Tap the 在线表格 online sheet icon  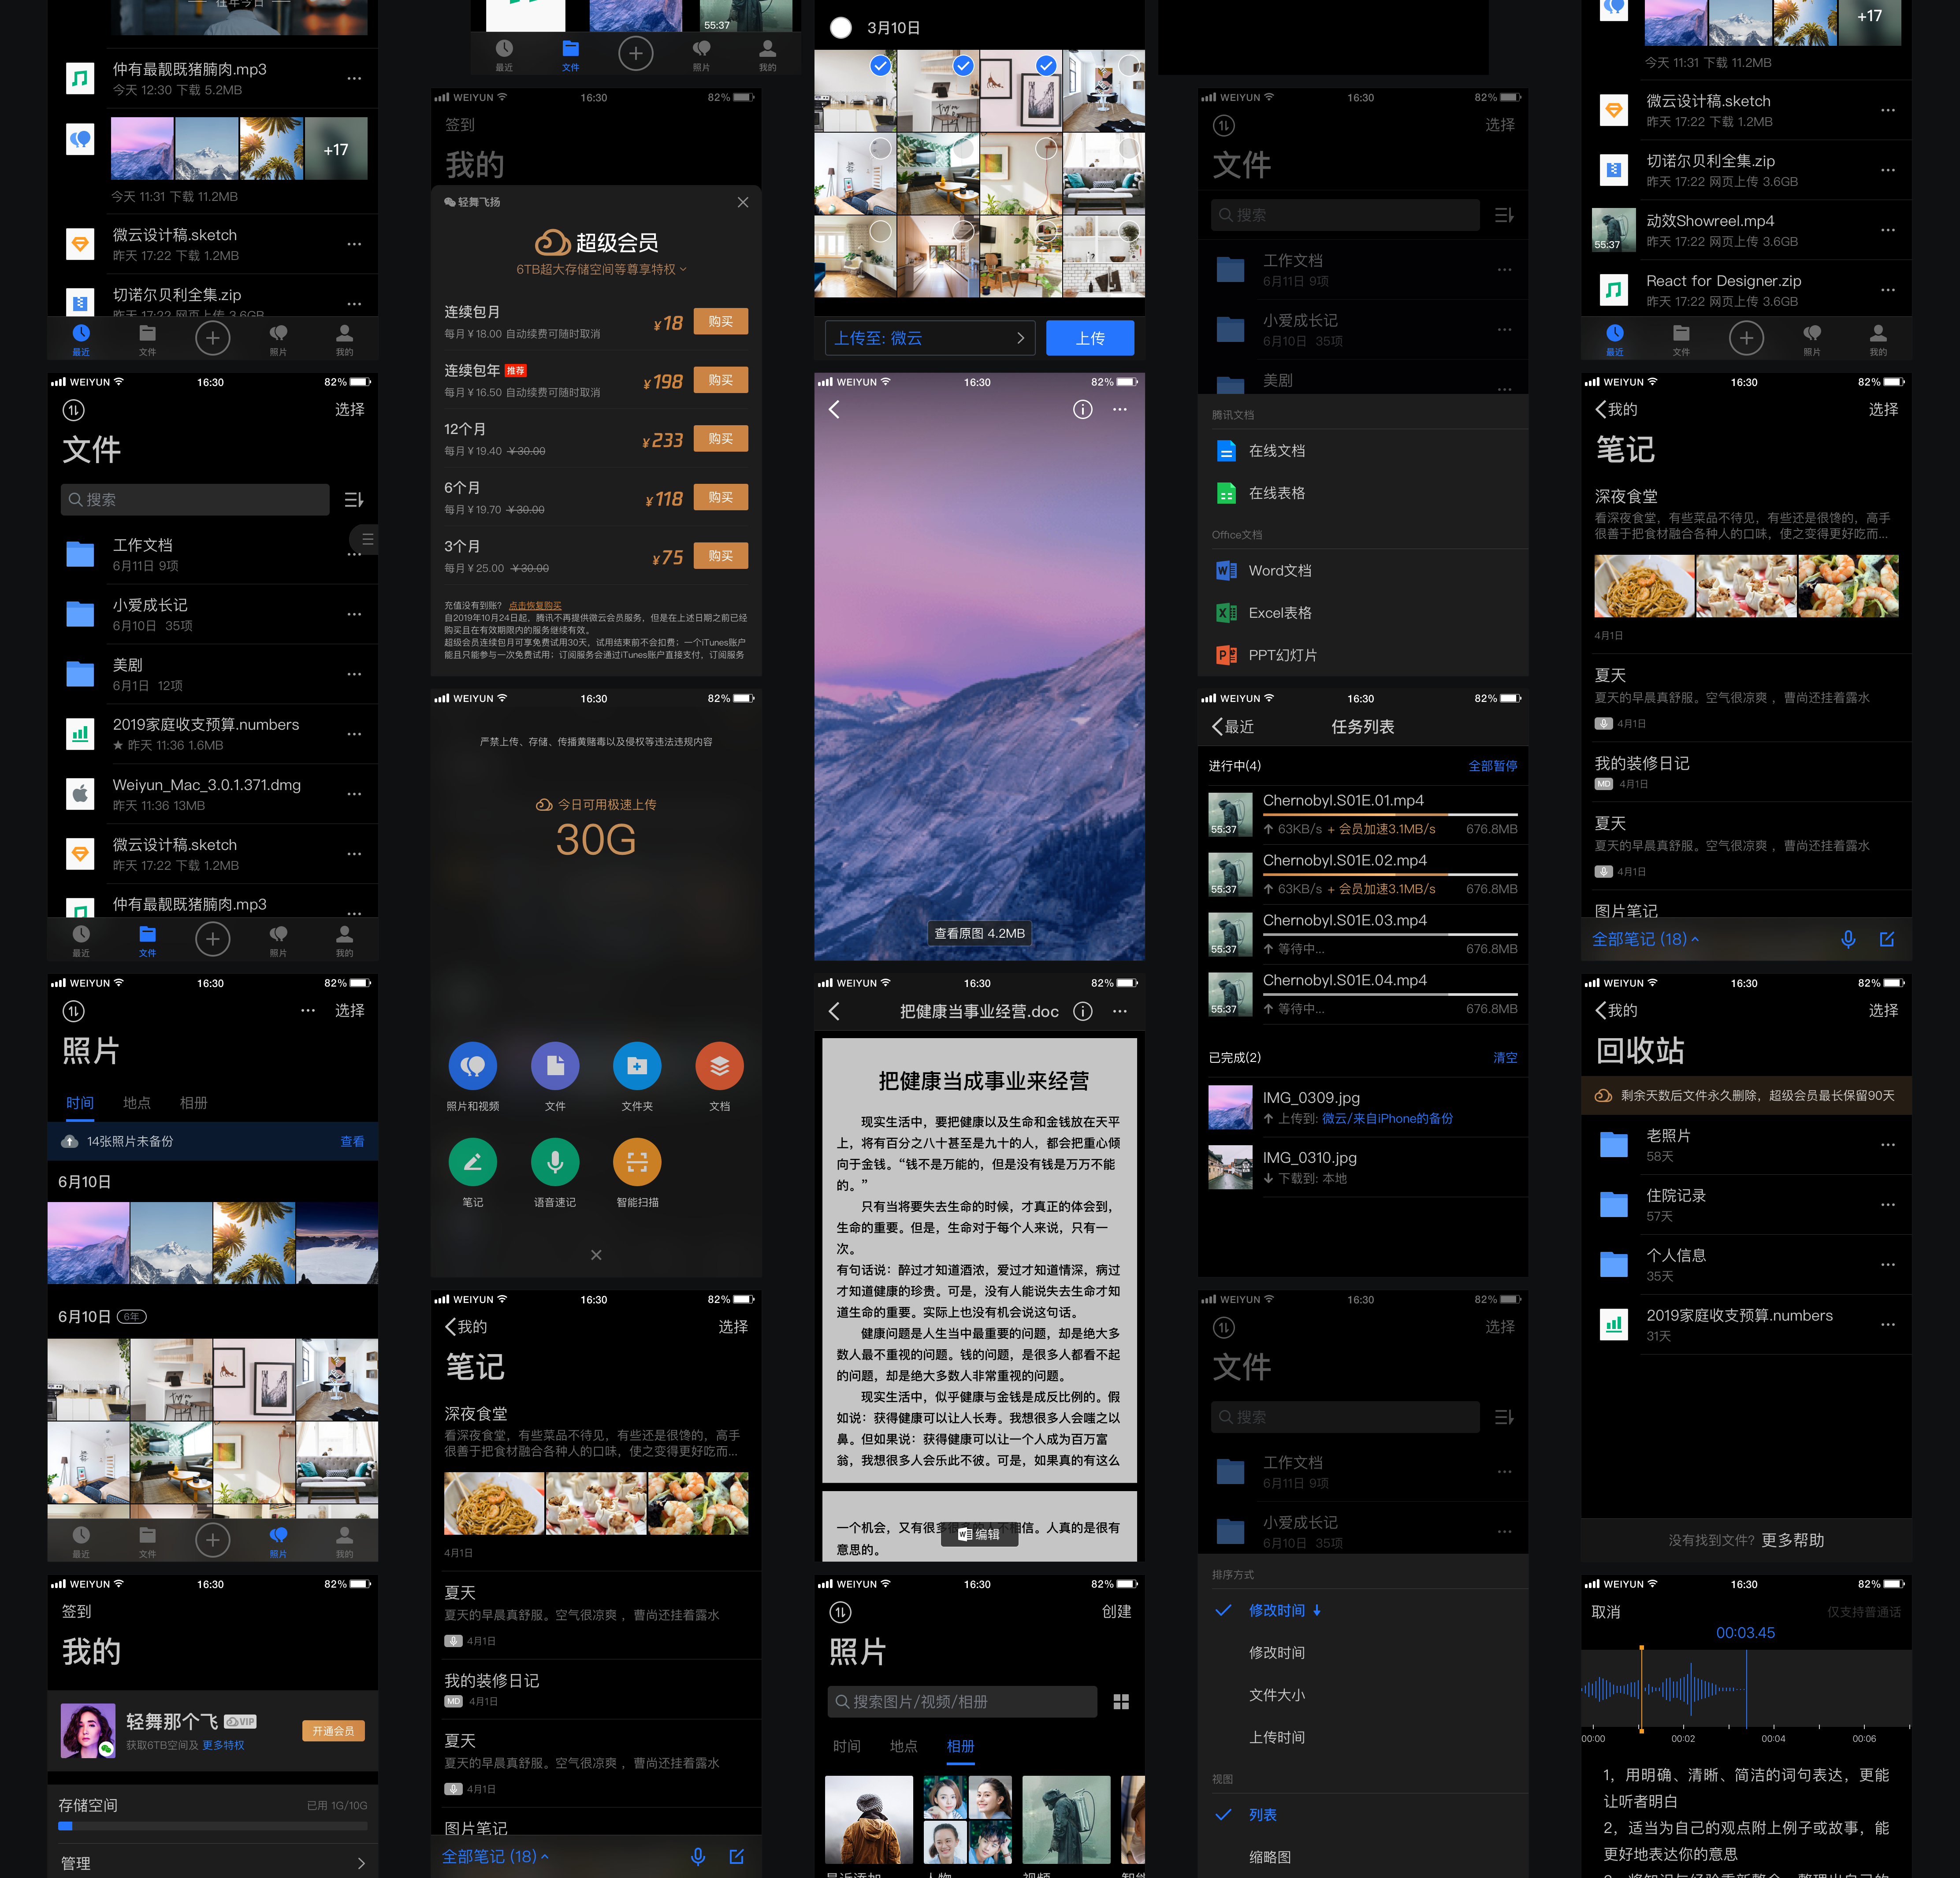1226,493
